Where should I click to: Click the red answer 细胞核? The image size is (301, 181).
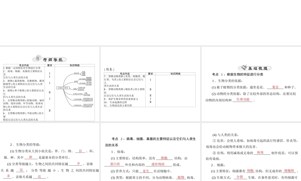pos(289,171)
